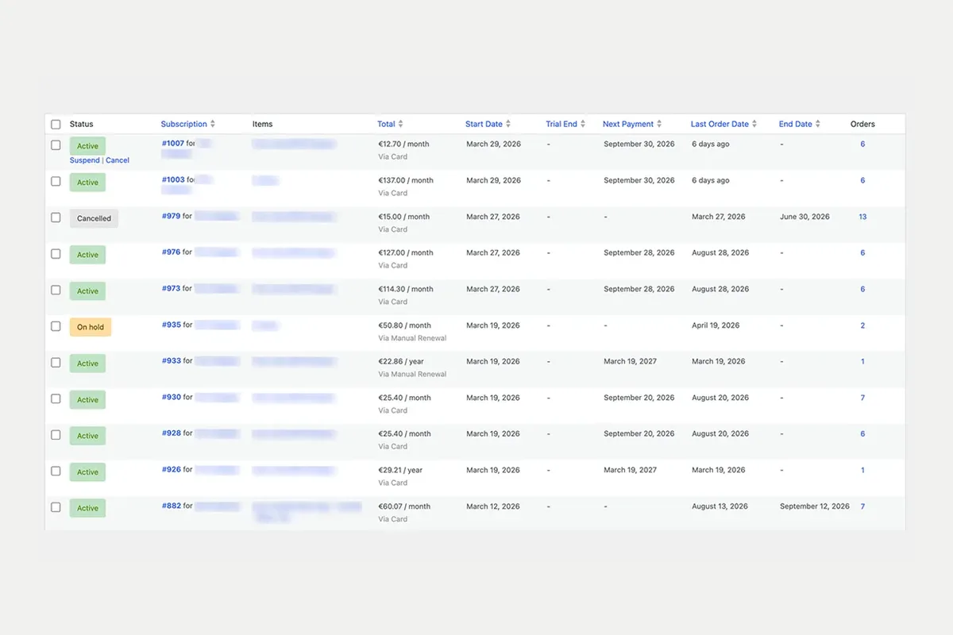Open subscription #882
The height and width of the screenshot is (635, 953).
coord(172,506)
